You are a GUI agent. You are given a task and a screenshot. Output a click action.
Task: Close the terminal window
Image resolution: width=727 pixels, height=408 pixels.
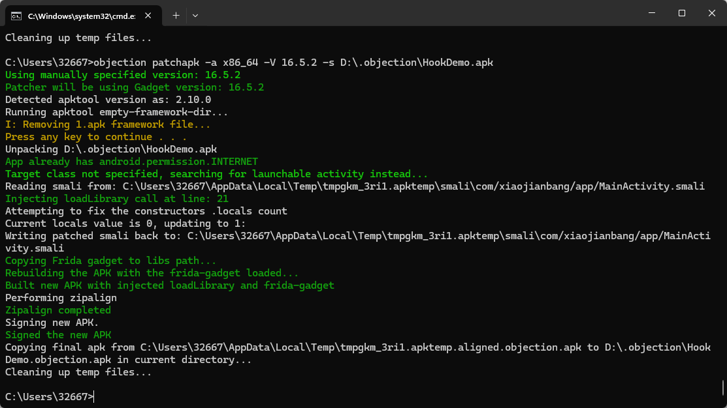(x=711, y=13)
